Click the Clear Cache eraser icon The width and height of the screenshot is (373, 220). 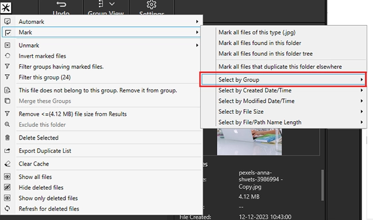pyautogui.click(x=7, y=164)
